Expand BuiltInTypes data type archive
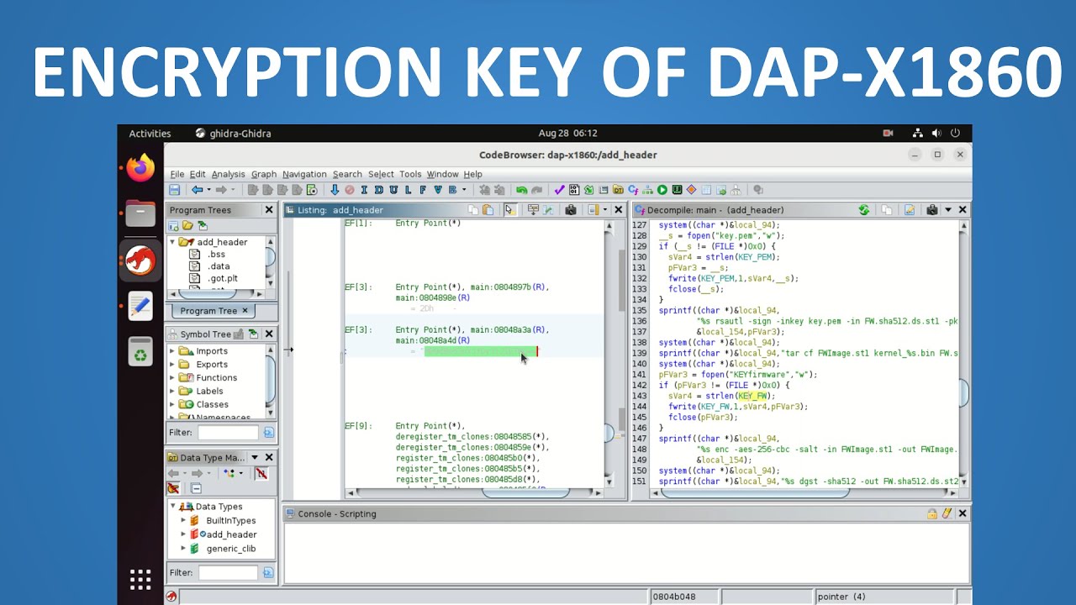The image size is (1076, 605). [x=184, y=521]
